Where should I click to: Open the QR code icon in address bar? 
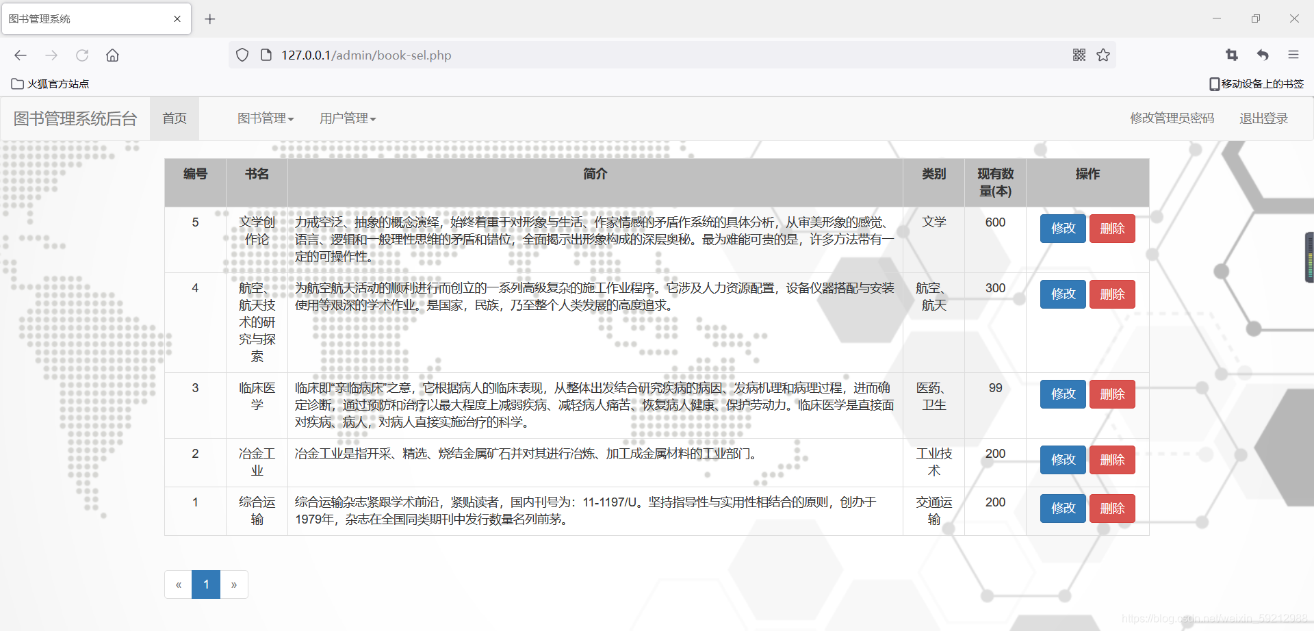[x=1079, y=55]
